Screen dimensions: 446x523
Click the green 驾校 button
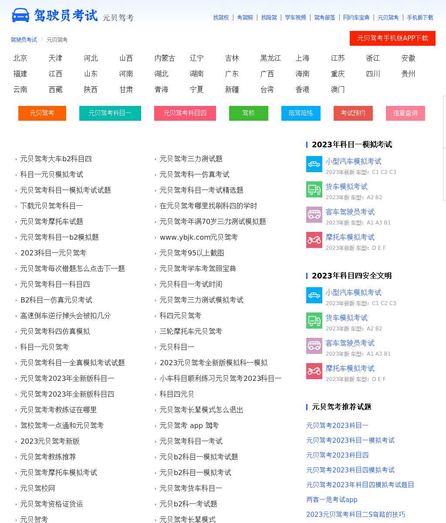coord(249,113)
